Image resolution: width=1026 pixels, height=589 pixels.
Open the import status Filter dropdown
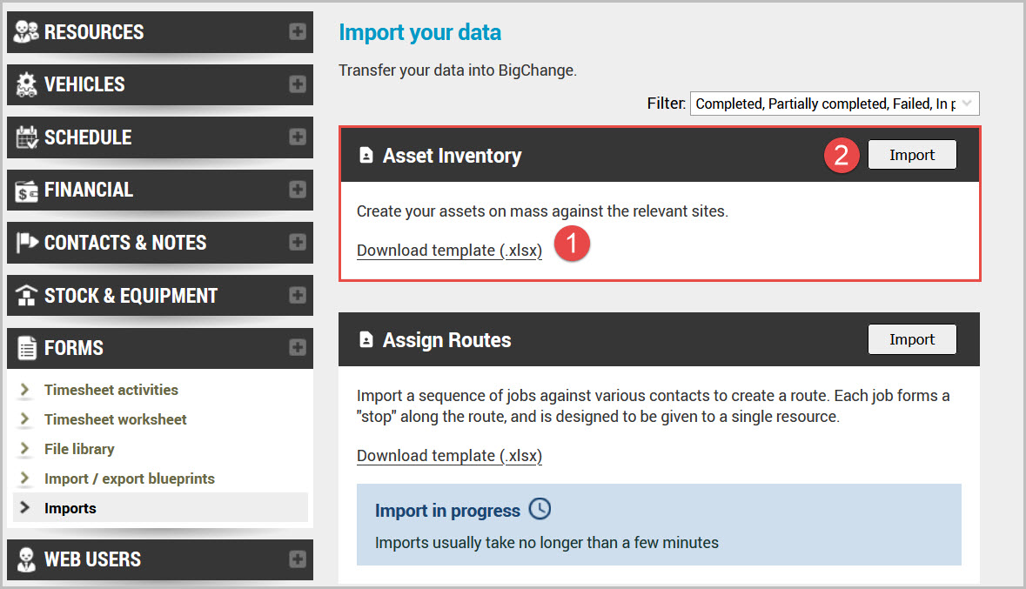click(x=835, y=104)
